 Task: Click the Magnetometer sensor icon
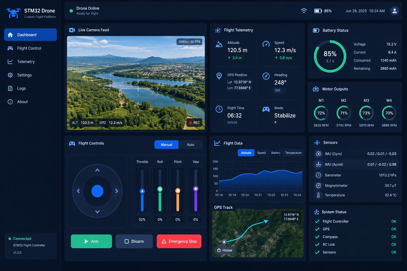318,186
